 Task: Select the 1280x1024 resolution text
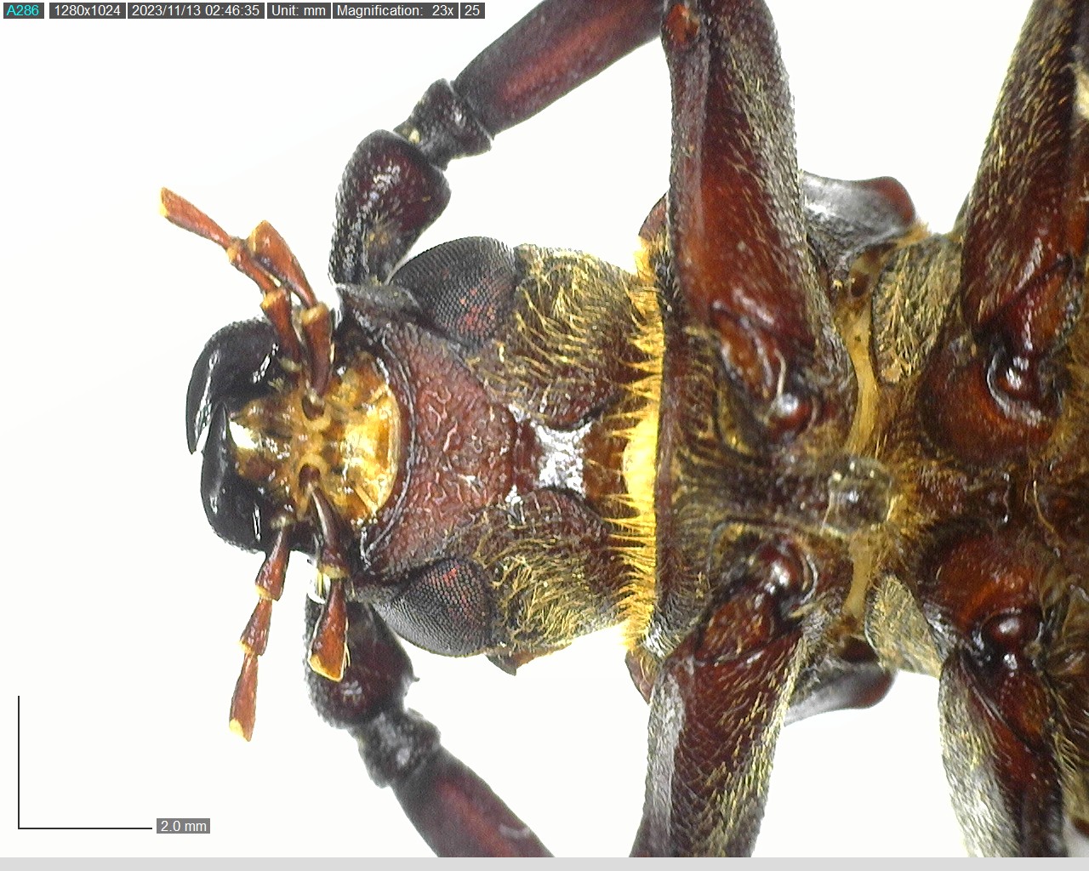pyautogui.click(x=87, y=11)
